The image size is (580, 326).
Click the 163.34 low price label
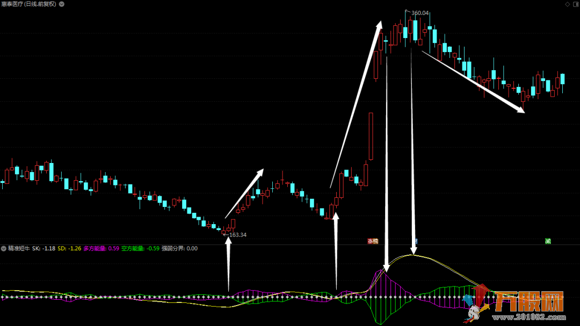pos(237,235)
